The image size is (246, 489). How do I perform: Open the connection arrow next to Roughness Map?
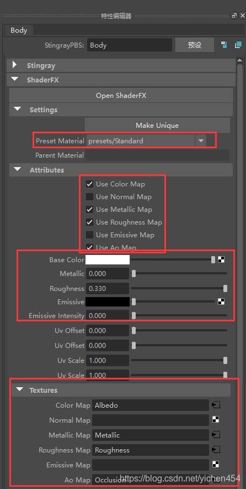point(216,450)
